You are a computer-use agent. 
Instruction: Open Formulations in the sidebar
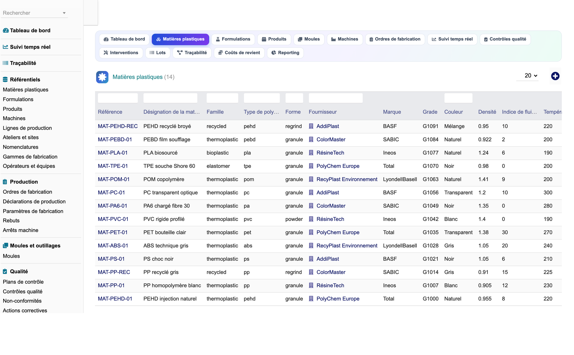18,99
